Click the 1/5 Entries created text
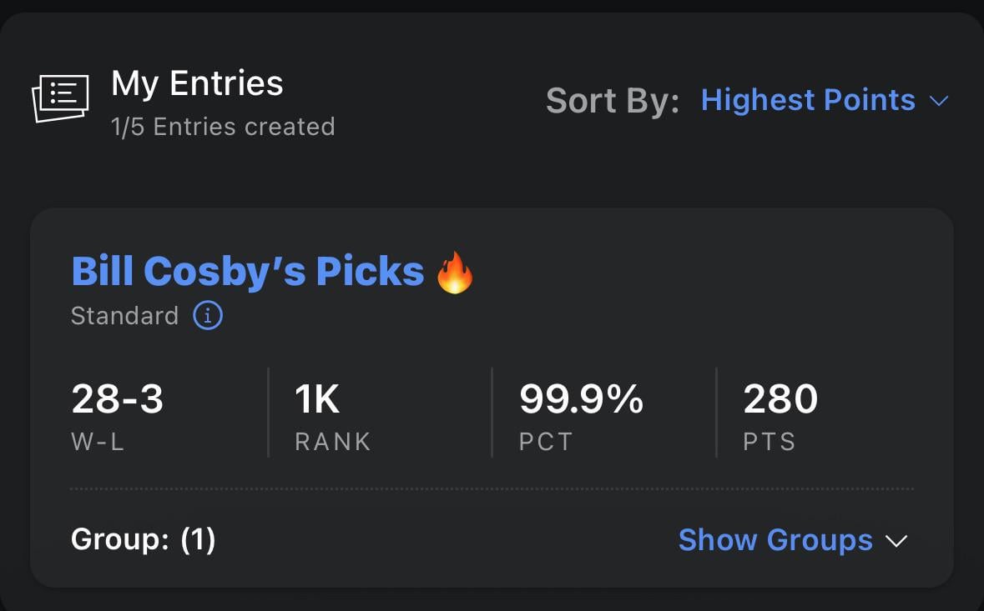The width and height of the screenshot is (984, 611). point(222,126)
